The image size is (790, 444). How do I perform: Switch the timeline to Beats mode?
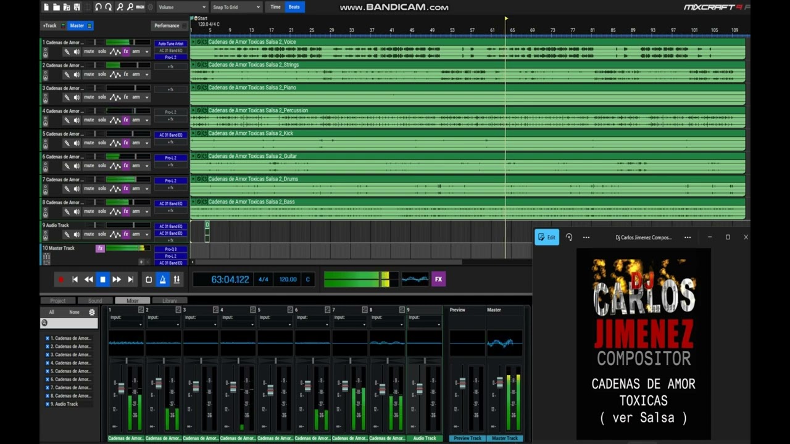[x=294, y=7]
